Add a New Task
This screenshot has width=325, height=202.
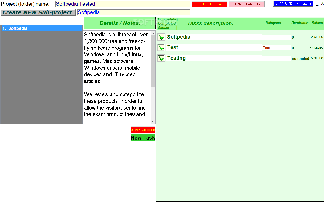pyautogui.click(x=143, y=138)
